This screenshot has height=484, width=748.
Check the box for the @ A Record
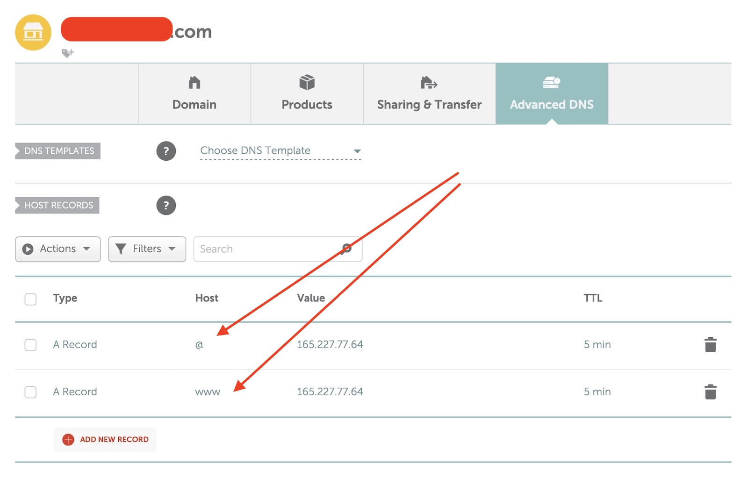[x=31, y=345]
